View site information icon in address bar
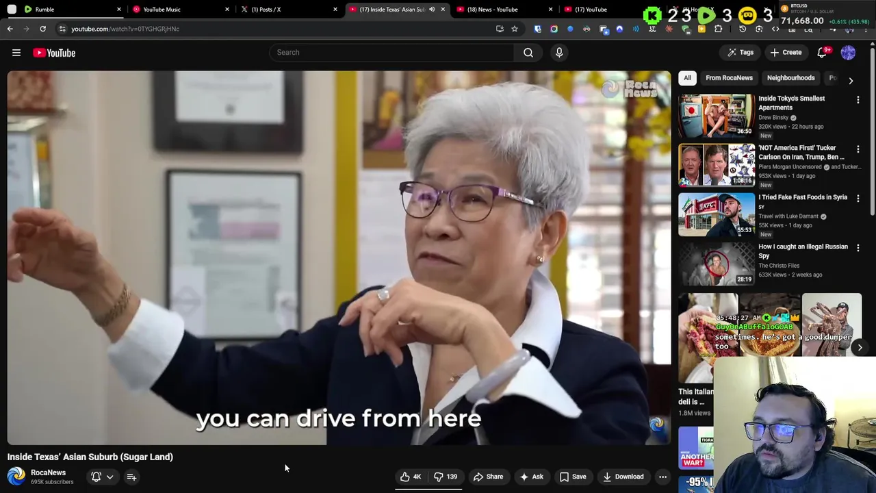This screenshot has height=493, width=876. point(62,29)
